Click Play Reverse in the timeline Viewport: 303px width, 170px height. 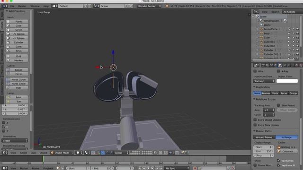tap(148, 168)
